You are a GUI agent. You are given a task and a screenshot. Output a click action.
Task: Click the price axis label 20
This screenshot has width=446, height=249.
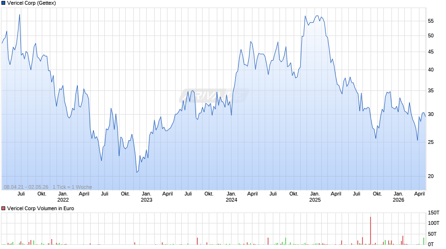(431, 176)
